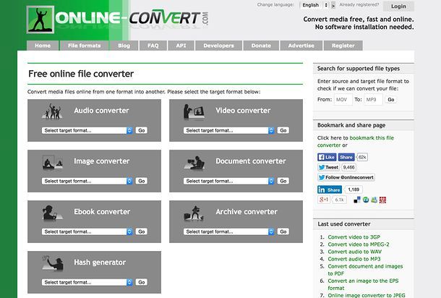Click the Hash generator heading
Image resolution: width=441 pixels, height=298 pixels.
coord(100,263)
